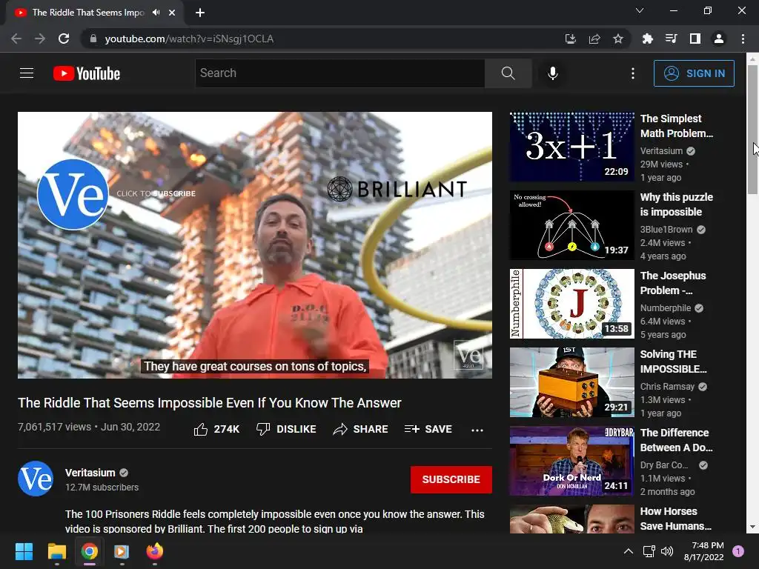The image size is (759, 569).
Task: Open the volume control in the tray
Action: (667, 551)
